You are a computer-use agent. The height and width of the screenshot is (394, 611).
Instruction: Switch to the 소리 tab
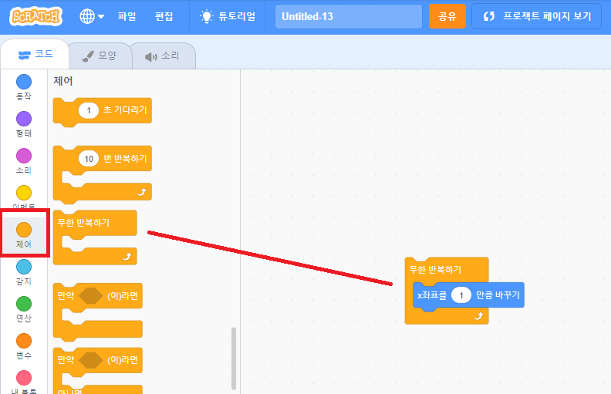(163, 56)
